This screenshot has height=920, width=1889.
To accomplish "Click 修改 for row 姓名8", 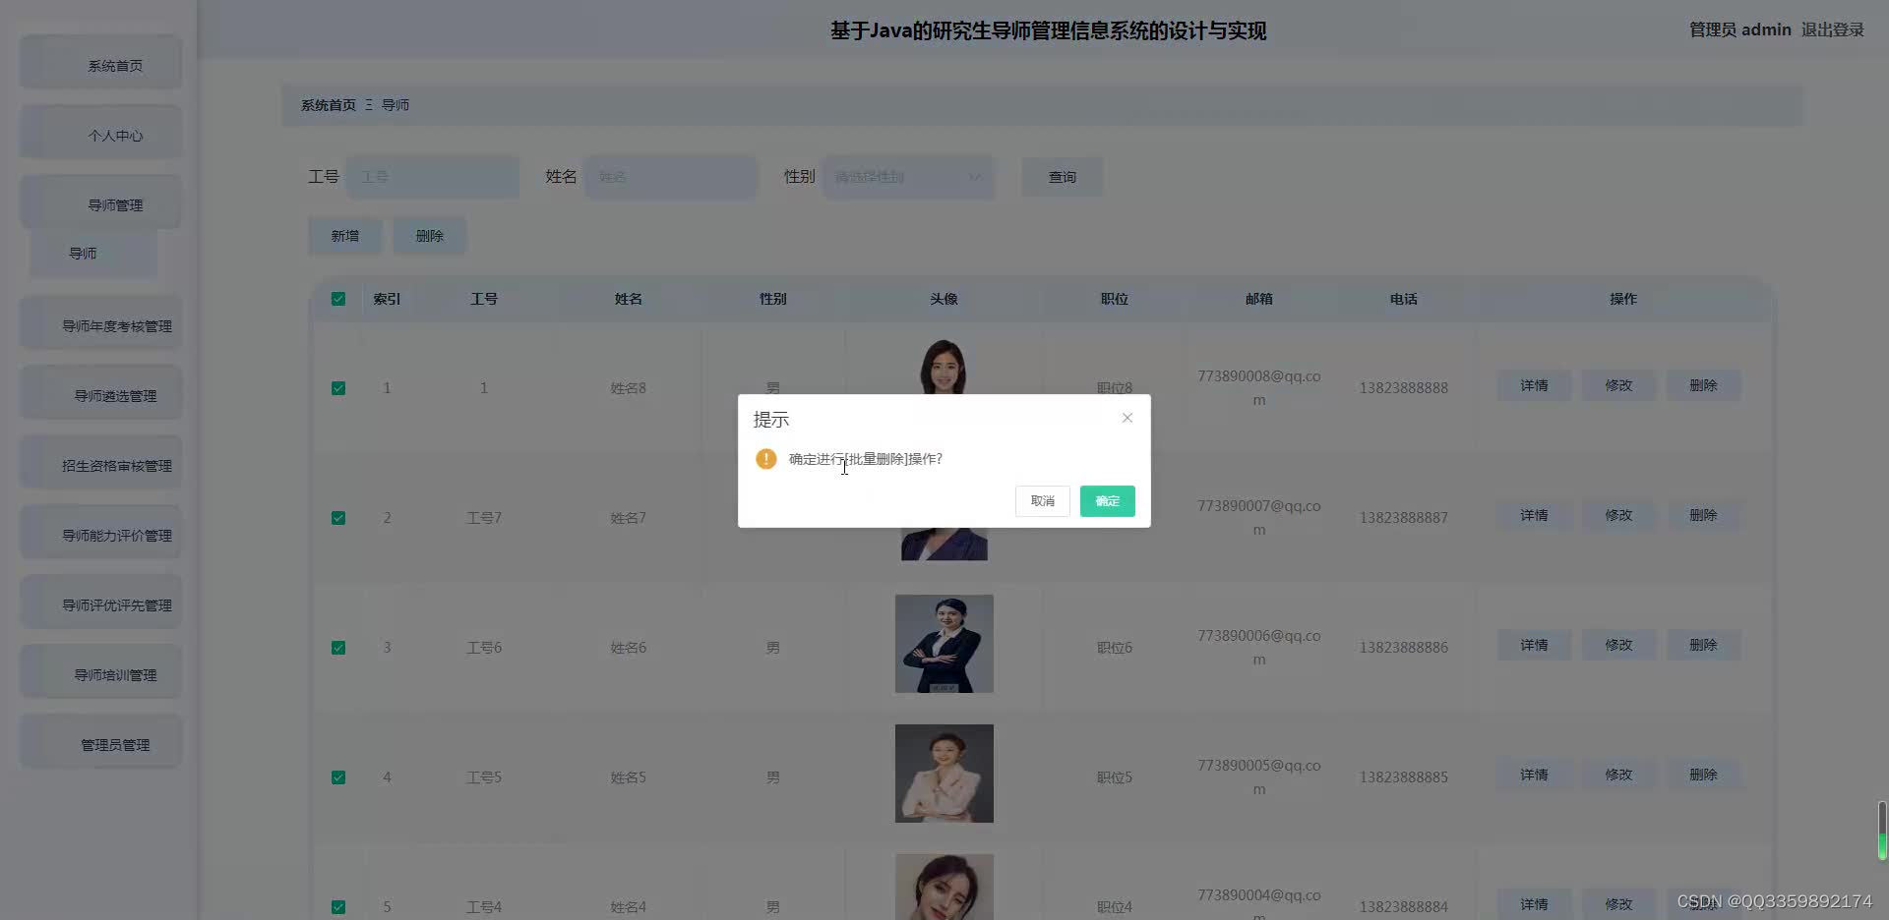I will 1618,385.
